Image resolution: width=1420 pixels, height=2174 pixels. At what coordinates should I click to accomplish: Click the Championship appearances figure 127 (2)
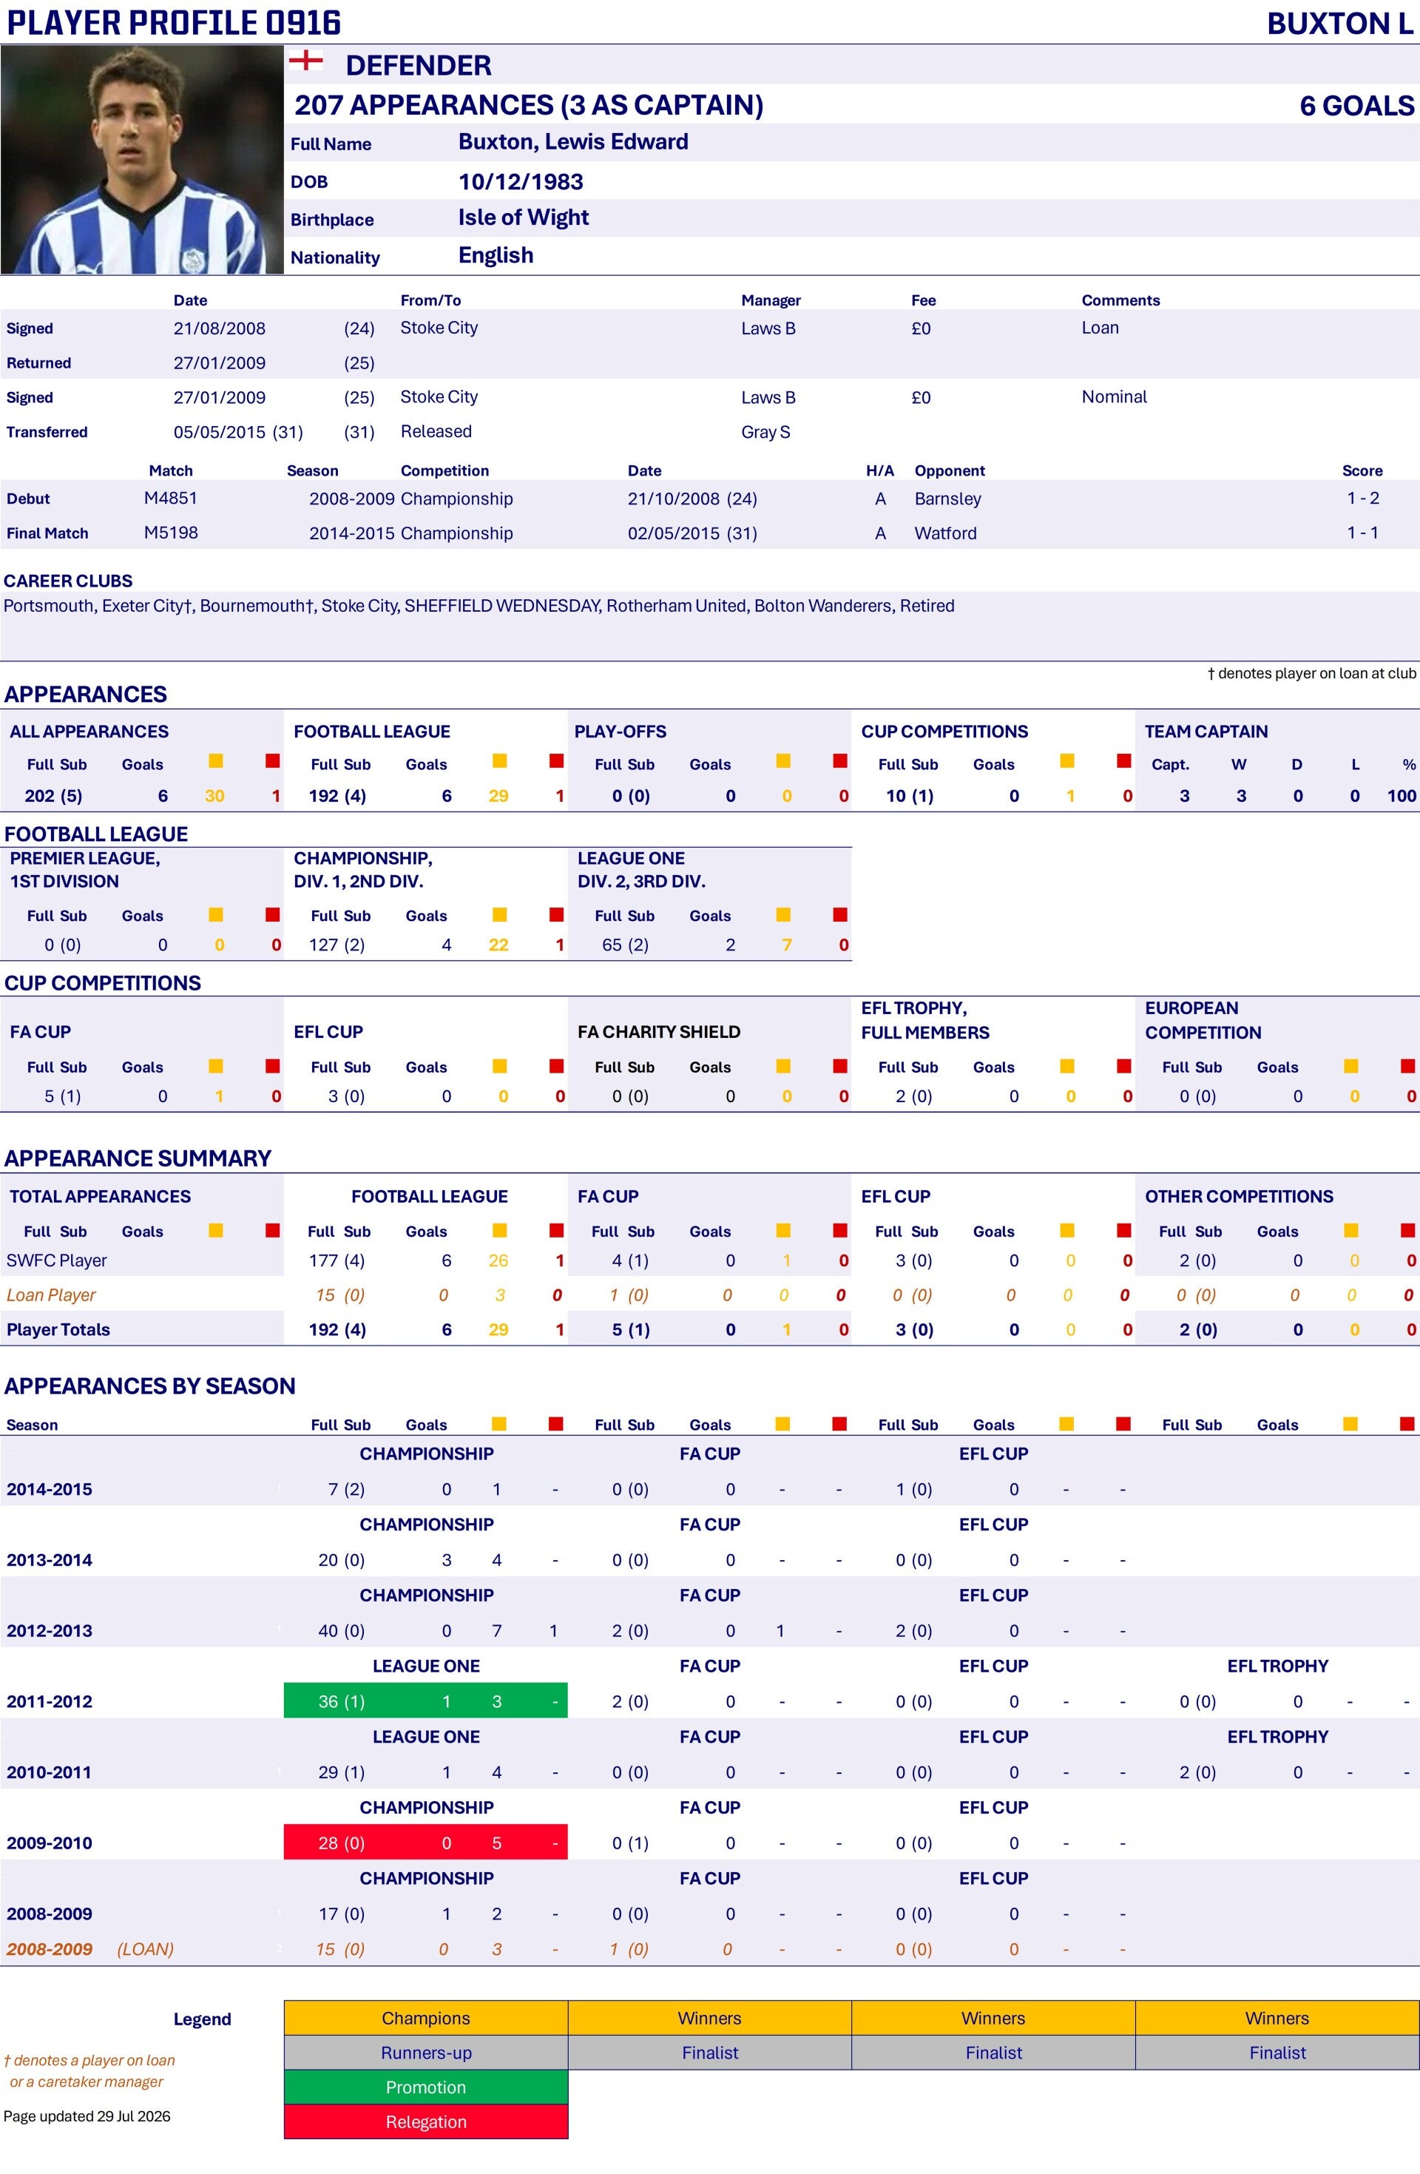pyautogui.click(x=337, y=945)
